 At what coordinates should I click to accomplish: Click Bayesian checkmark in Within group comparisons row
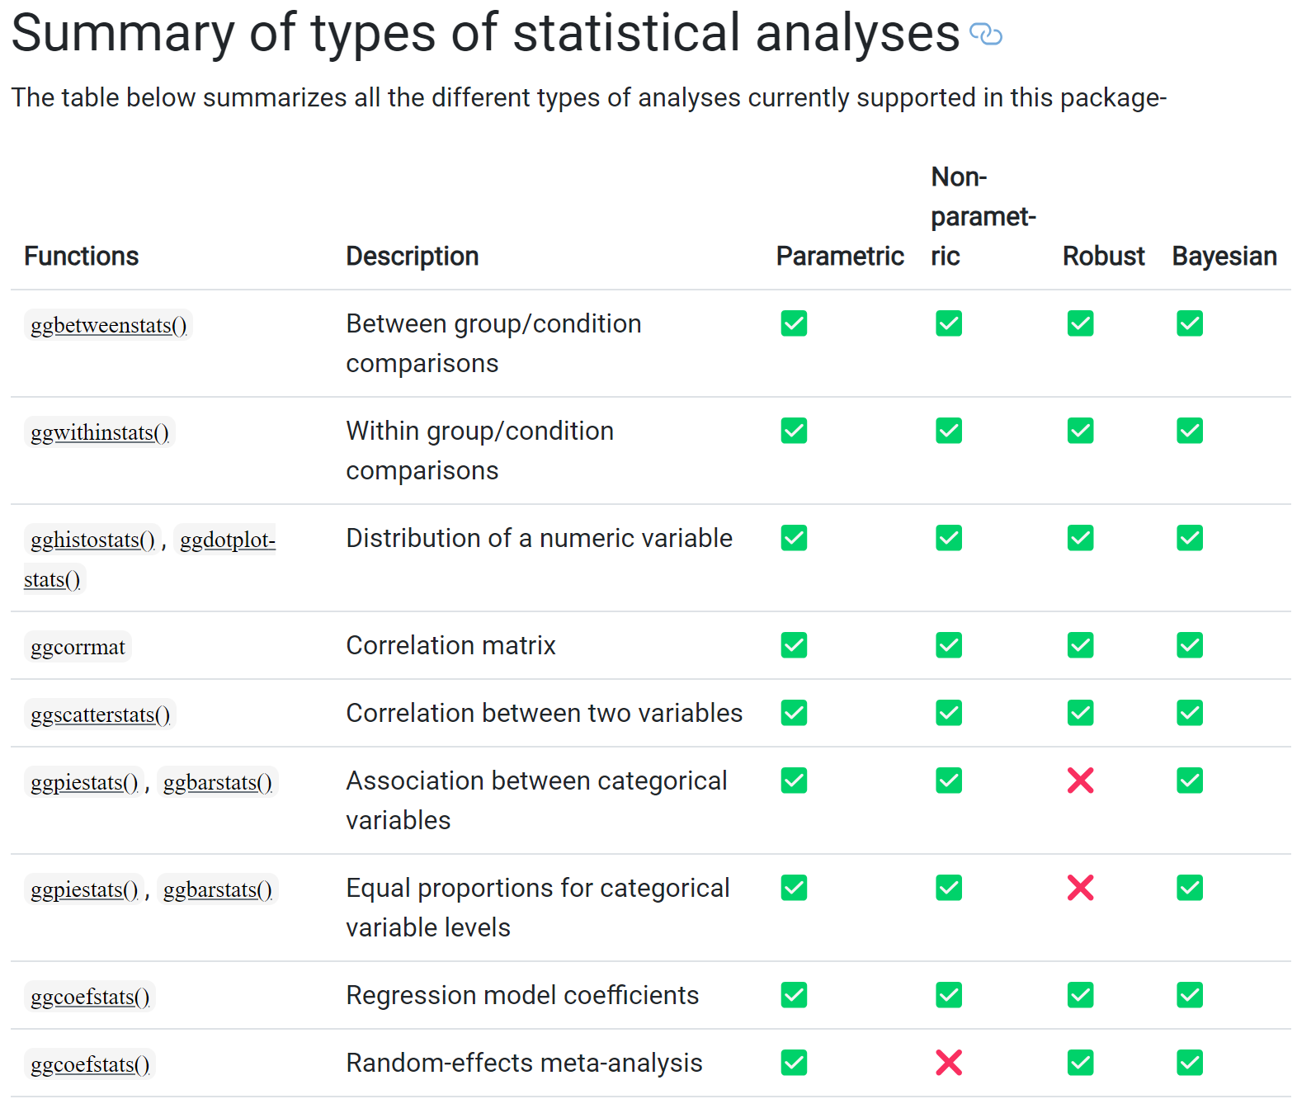tap(1190, 431)
